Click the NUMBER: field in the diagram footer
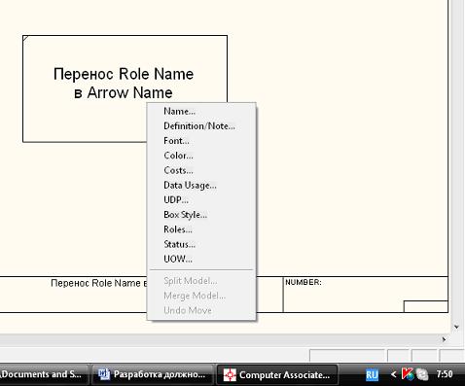 click(366, 295)
